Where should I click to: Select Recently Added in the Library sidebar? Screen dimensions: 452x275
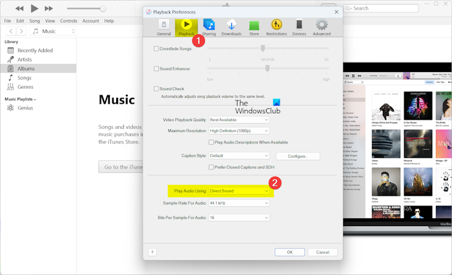[38, 50]
